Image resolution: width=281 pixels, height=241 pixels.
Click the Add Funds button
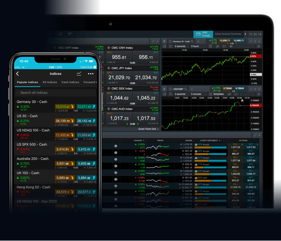point(203,34)
